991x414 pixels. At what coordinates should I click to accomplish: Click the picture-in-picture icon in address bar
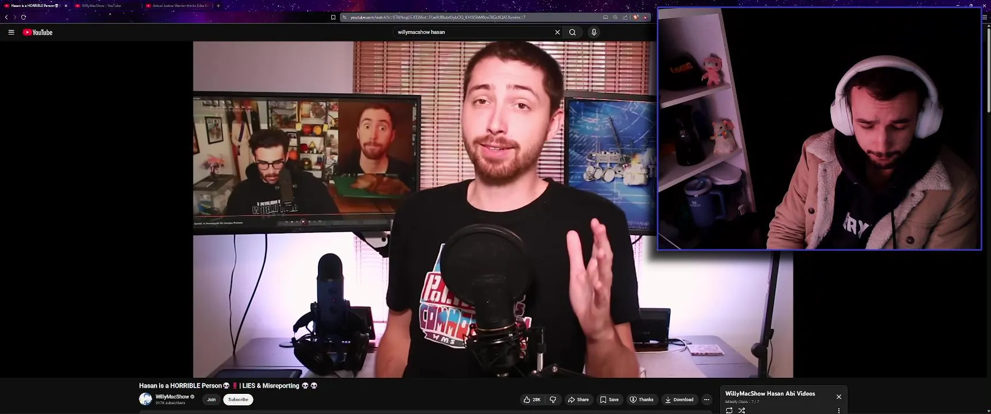tap(606, 17)
